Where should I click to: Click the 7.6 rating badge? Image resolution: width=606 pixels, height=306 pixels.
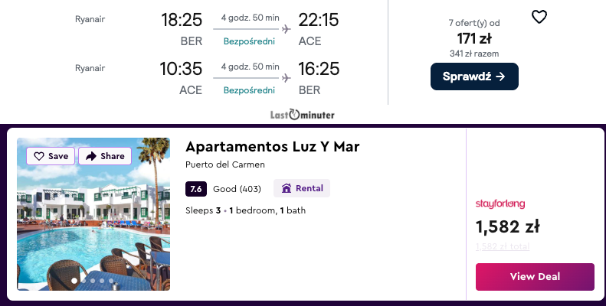click(195, 188)
